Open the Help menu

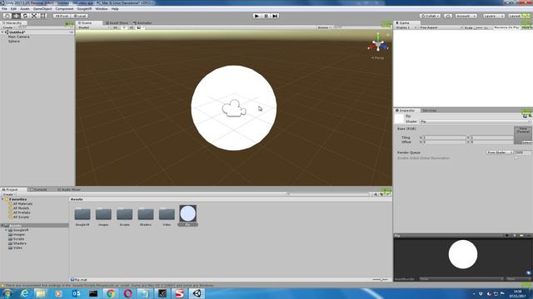[115, 9]
